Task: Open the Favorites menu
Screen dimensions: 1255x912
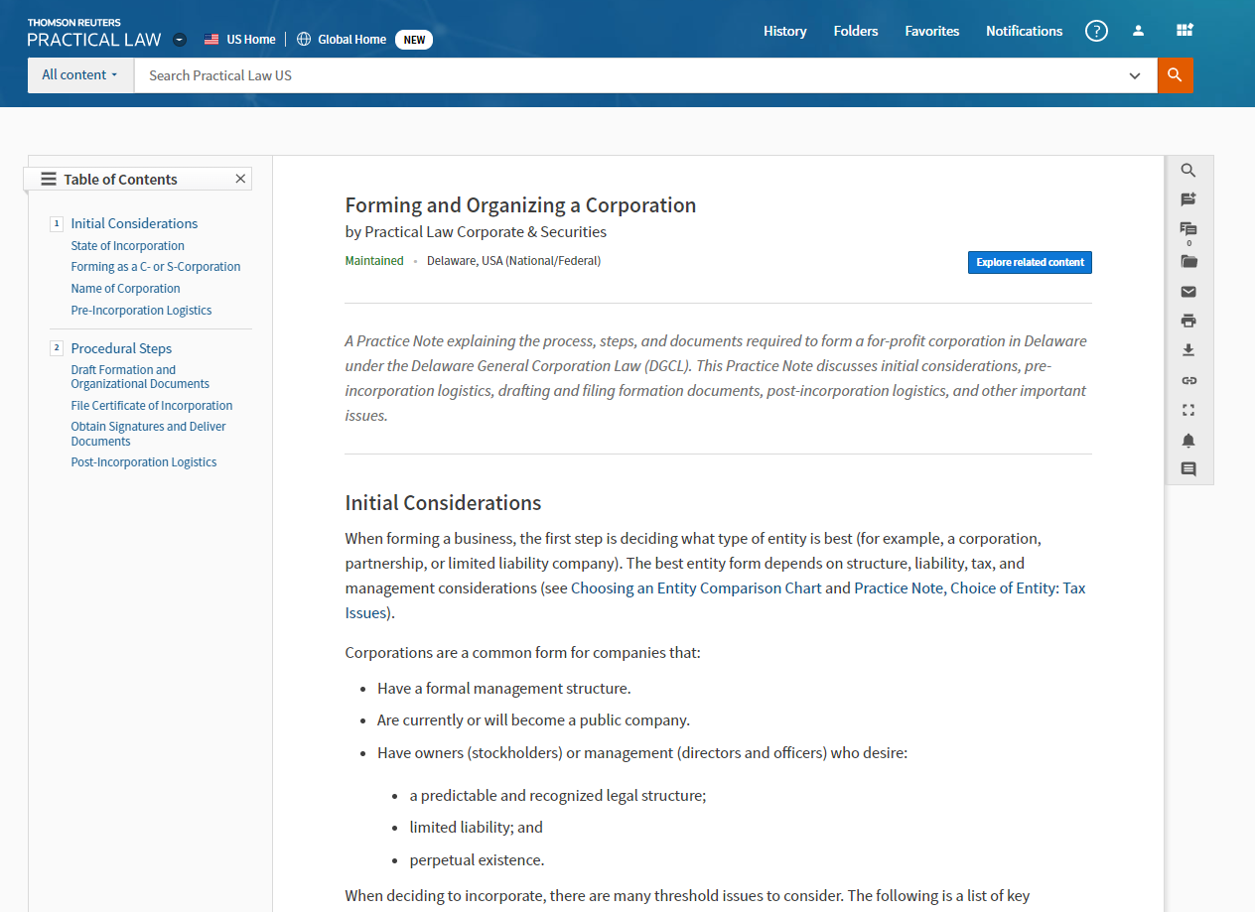Action: click(931, 31)
